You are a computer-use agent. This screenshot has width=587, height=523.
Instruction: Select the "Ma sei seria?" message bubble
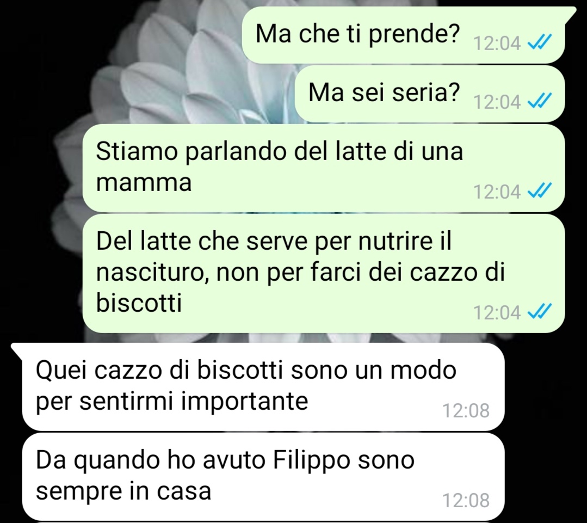(x=430, y=94)
